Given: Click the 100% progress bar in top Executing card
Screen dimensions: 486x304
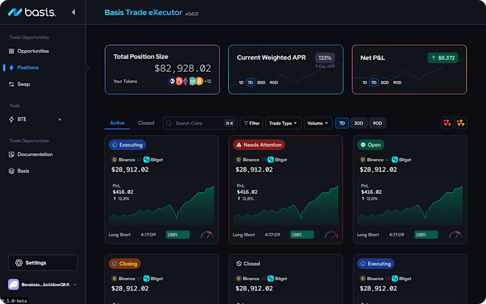Looking at the screenshot, I should click(x=178, y=235).
